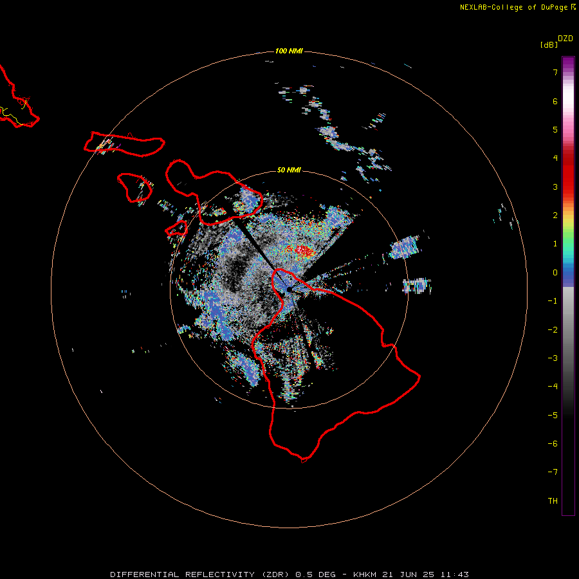The height and width of the screenshot is (579, 579).
Task: Click the -7 value on color scale
Action: point(553,472)
